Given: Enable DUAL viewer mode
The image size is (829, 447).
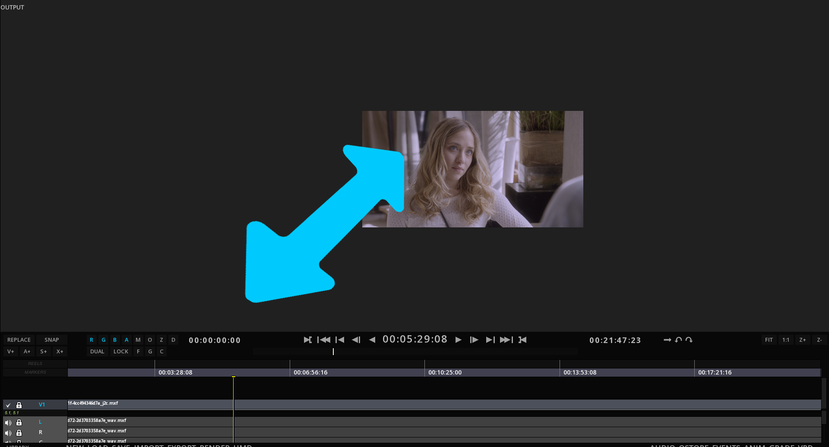Looking at the screenshot, I should point(97,352).
